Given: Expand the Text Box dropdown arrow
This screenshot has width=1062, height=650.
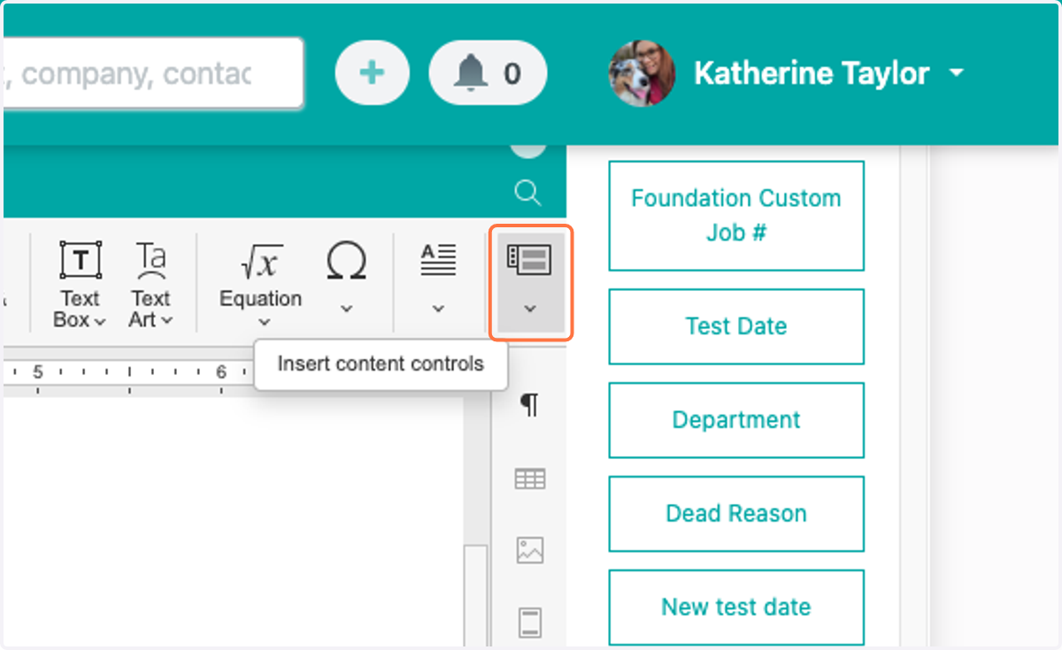Looking at the screenshot, I should tap(99, 321).
